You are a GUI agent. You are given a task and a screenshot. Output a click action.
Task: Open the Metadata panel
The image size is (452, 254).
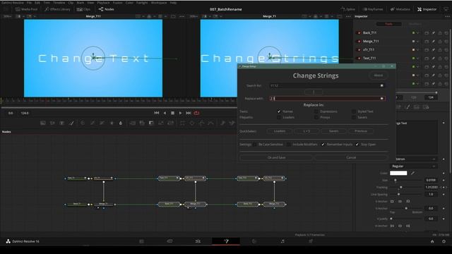coord(400,9)
